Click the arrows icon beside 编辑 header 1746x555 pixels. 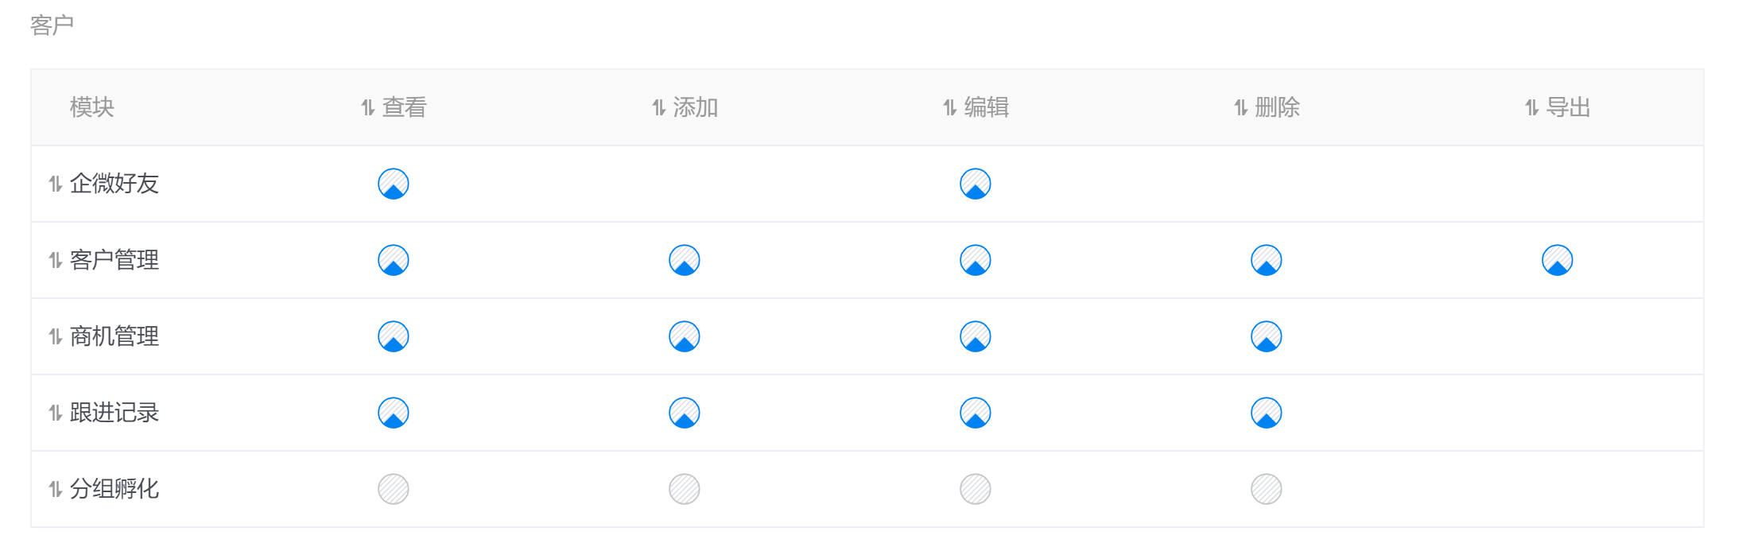[x=949, y=107]
